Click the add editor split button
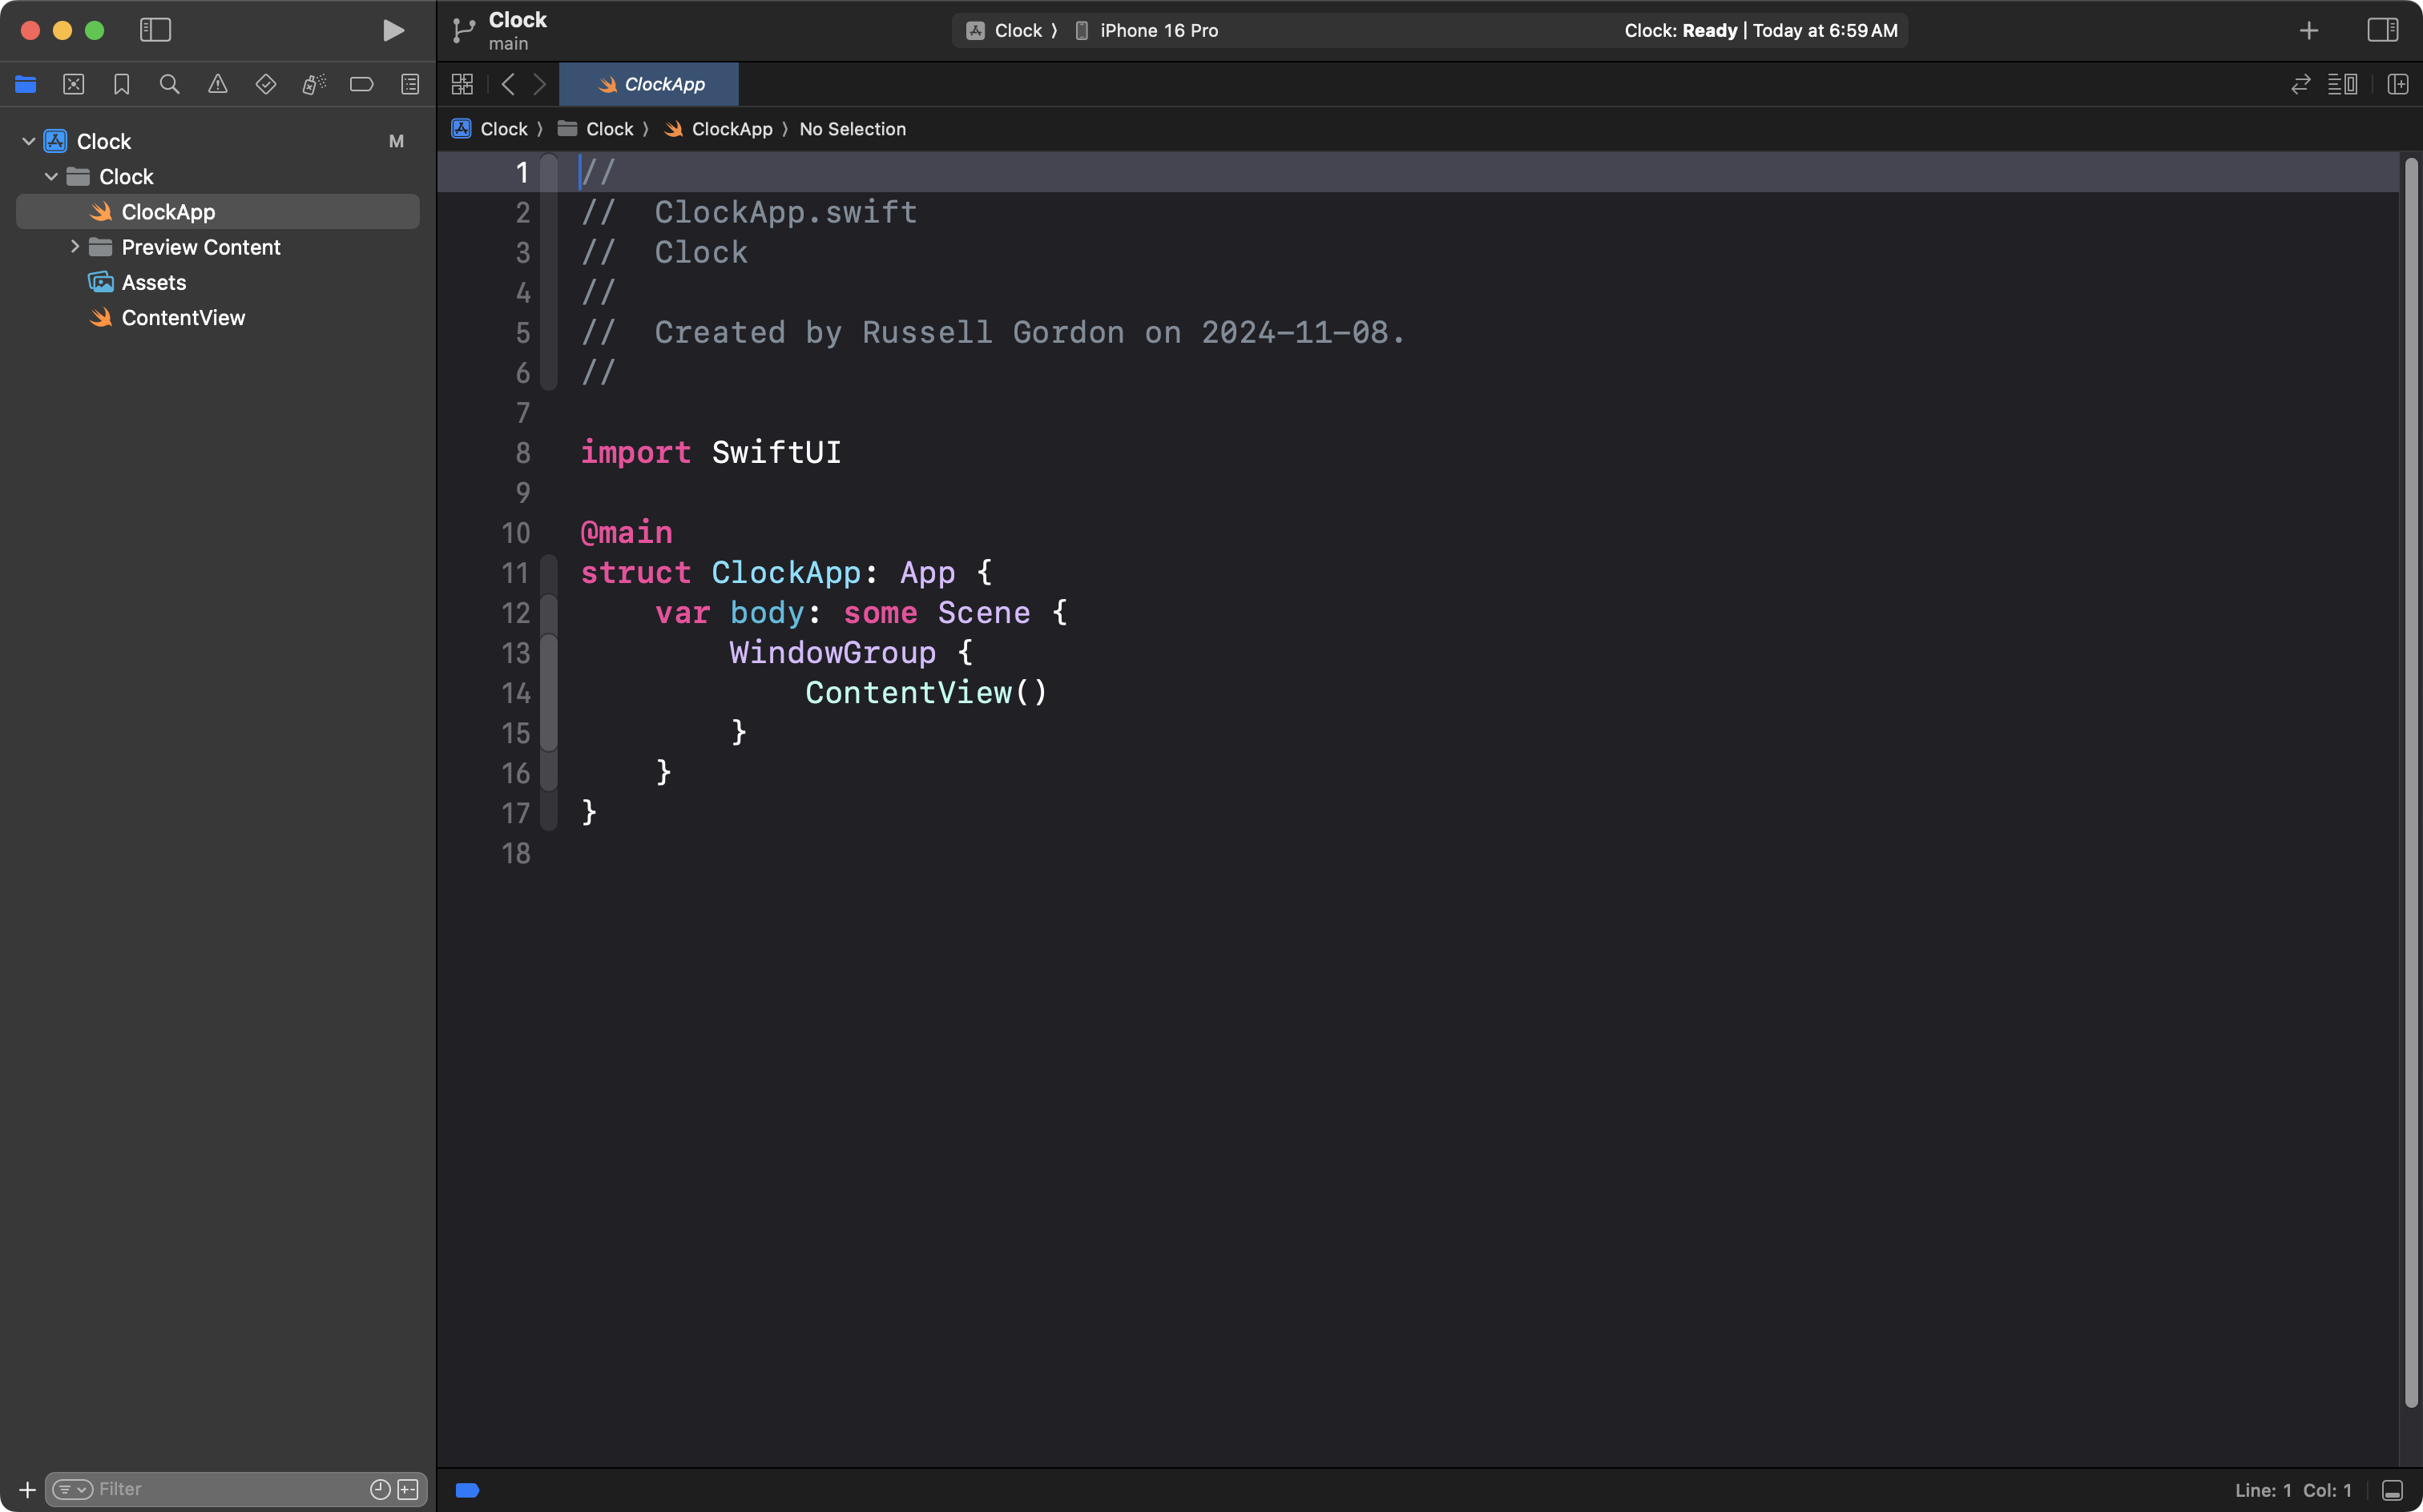 (x=2397, y=84)
